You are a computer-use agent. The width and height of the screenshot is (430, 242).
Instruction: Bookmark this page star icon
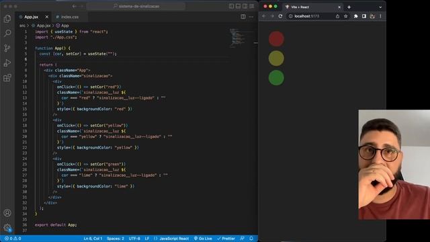pos(346,16)
